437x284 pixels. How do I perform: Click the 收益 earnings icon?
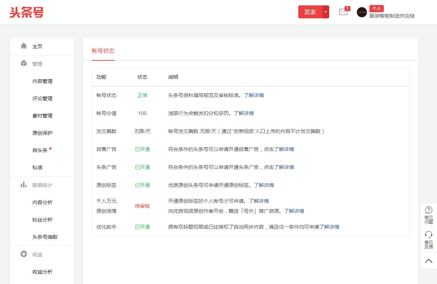(24, 254)
